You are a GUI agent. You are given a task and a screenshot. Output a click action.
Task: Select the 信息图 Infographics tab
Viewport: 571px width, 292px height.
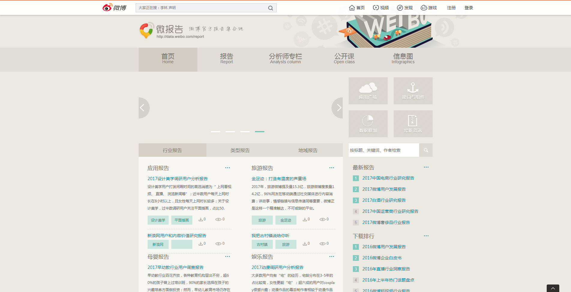(x=403, y=59)
